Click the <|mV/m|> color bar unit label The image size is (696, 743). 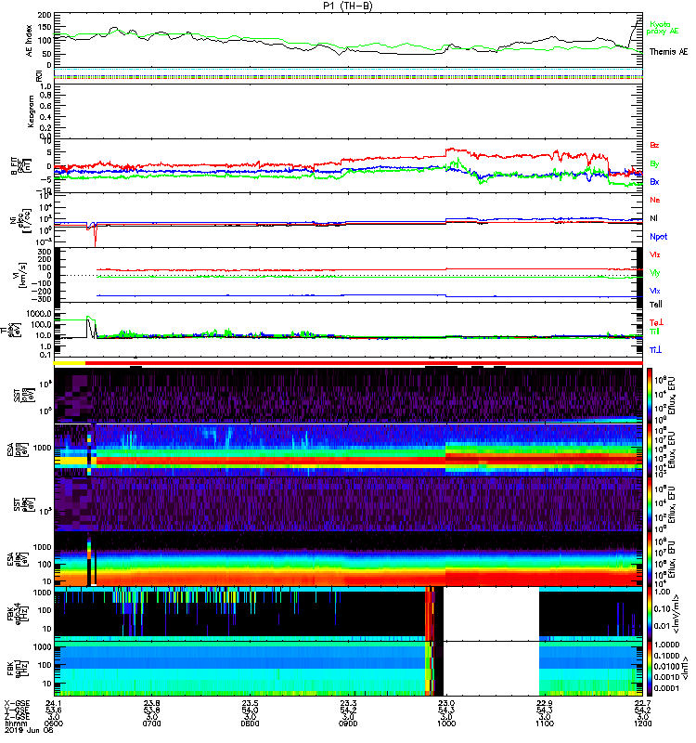point(677,614)
